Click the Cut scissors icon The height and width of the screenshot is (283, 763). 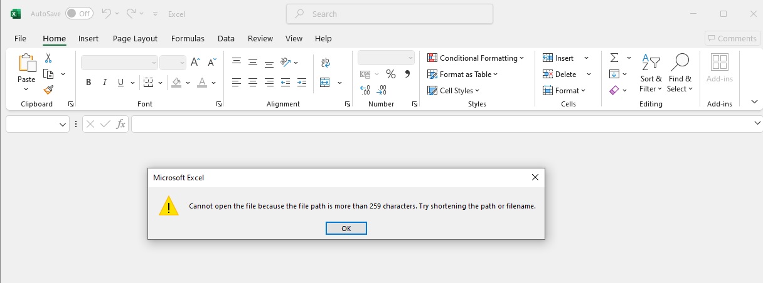coord(48,58)
